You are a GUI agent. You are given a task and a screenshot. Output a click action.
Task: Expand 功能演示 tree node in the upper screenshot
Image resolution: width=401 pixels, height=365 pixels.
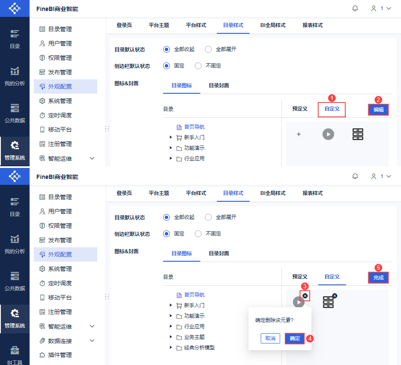(x=171, y=148)
